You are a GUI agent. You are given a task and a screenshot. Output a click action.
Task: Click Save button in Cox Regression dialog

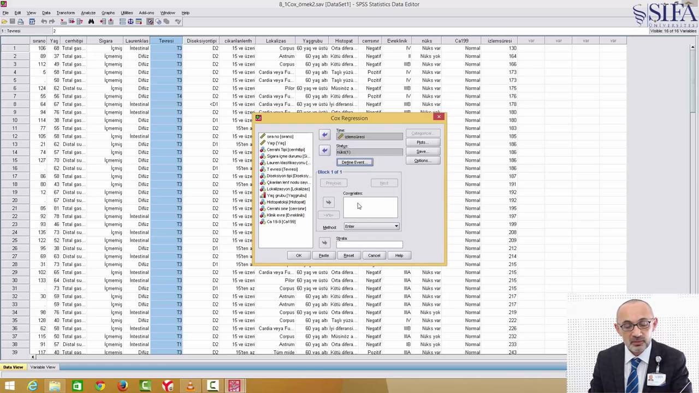[423, 151]
